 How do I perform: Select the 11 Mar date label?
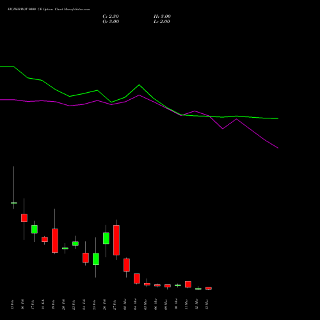point(186,304)
